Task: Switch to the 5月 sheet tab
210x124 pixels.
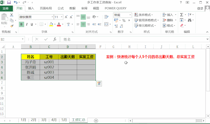Action: [x=64, y=120]
